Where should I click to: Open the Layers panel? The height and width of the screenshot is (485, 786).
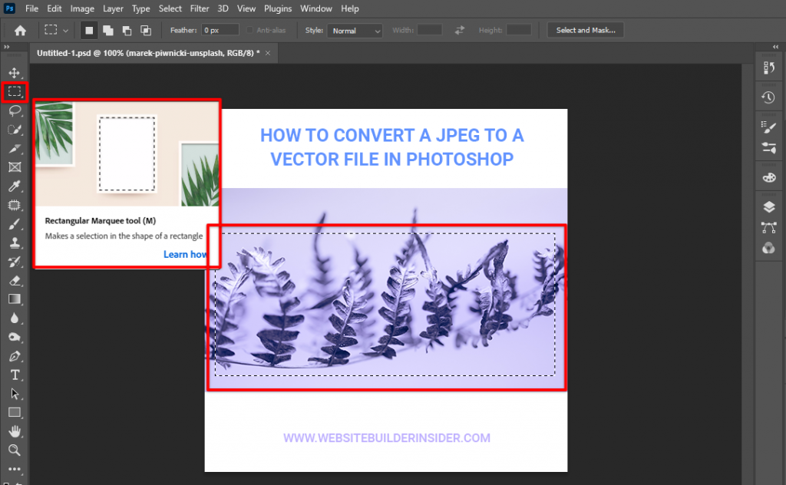[769, 206]
